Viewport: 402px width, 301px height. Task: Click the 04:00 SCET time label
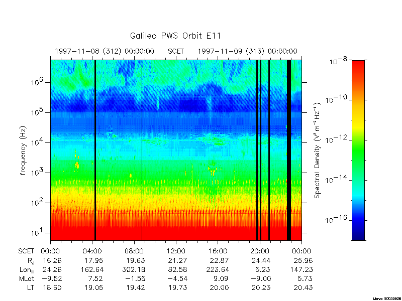tap(92, 251)
